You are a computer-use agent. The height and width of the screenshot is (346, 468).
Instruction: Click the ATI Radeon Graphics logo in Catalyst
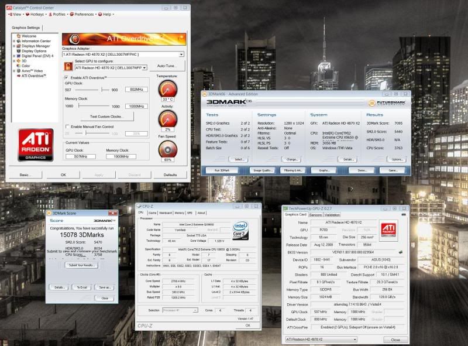click(x=36, y=145)
